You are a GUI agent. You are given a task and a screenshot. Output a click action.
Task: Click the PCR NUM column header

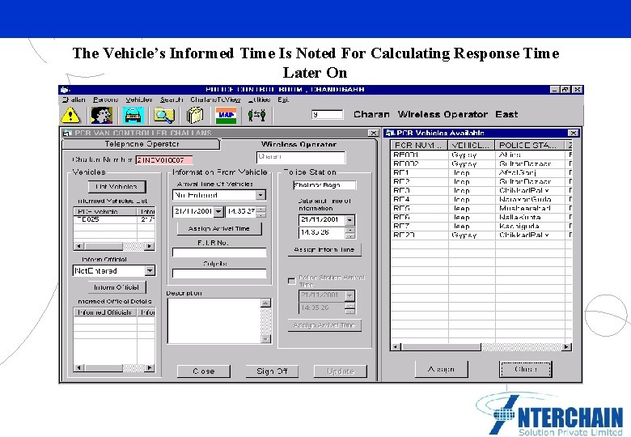419,146
